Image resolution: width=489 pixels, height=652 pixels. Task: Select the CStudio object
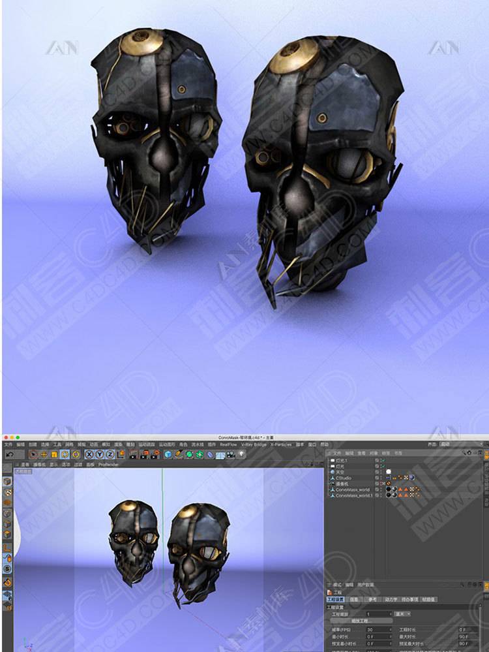click(x=344, y=478)
